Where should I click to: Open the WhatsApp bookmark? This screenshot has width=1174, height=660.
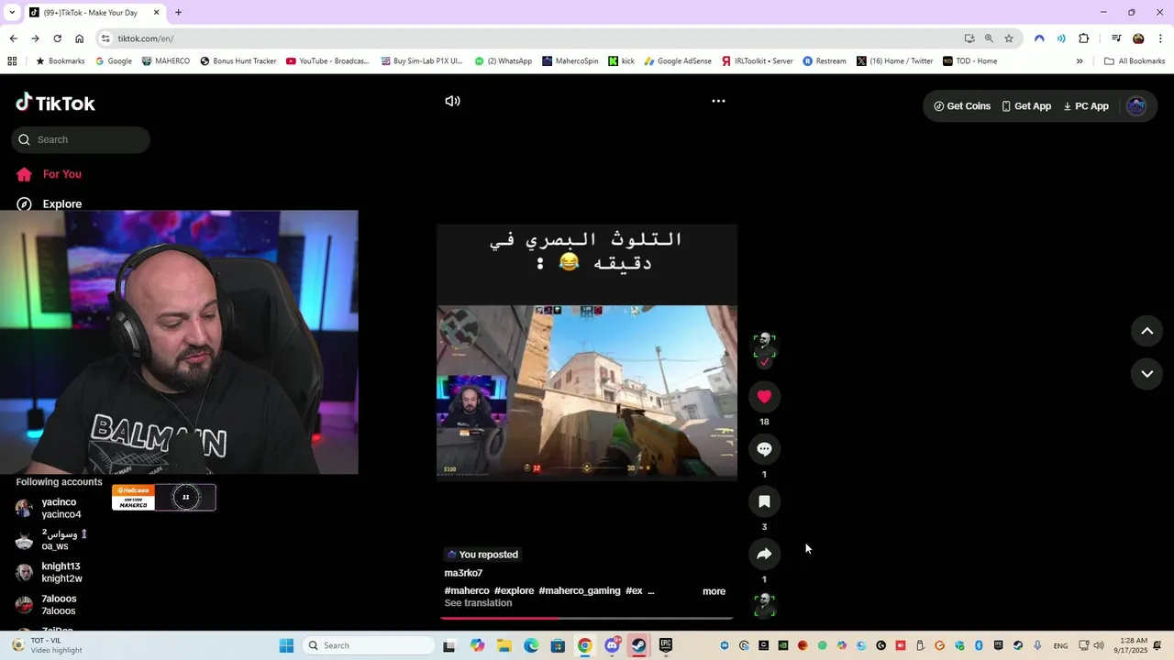(503, 61)
